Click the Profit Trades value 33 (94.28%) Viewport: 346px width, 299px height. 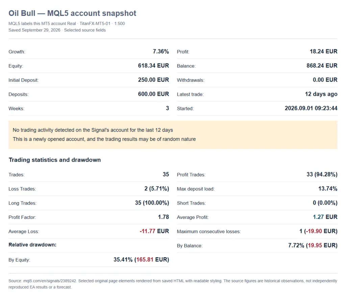(x=322, y=175)
